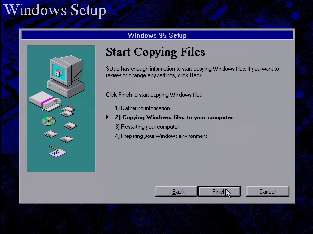Select step 1 Gathering information

(142, 108)
